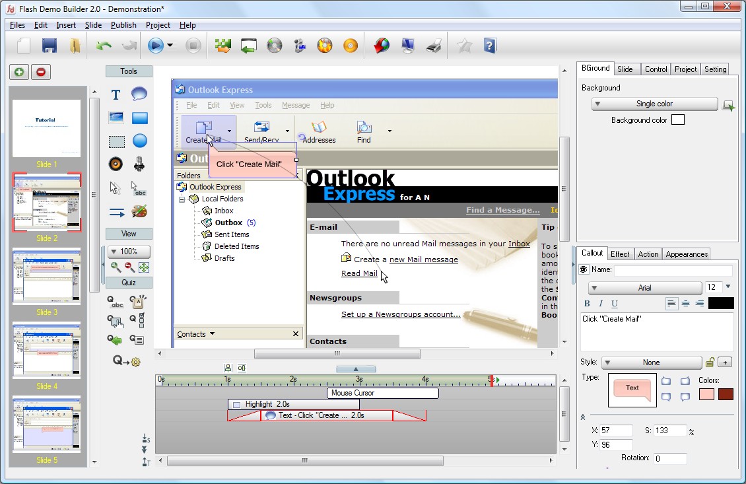This screenshot has width=746, height=484.
Task: Open the Publish menu
Action: pyautogui.click(x=123, y=25)
